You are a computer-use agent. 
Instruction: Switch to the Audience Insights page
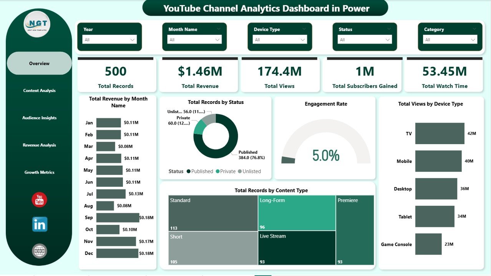tap(39, 118)
